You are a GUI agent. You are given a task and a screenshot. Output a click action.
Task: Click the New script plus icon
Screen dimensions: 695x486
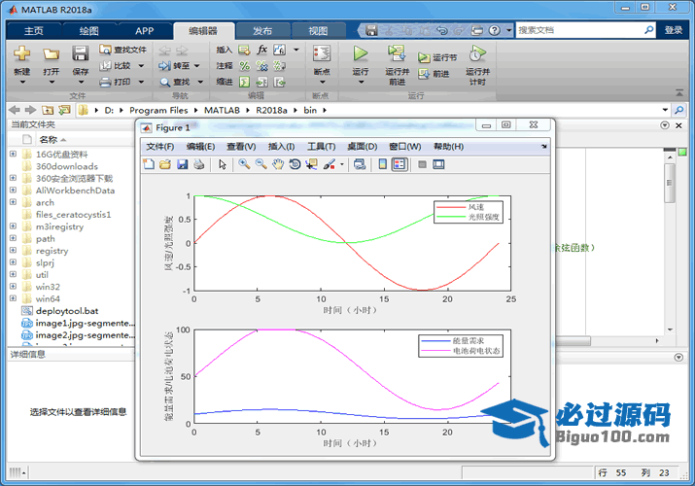pyautogui.click(x=21, y=53)
